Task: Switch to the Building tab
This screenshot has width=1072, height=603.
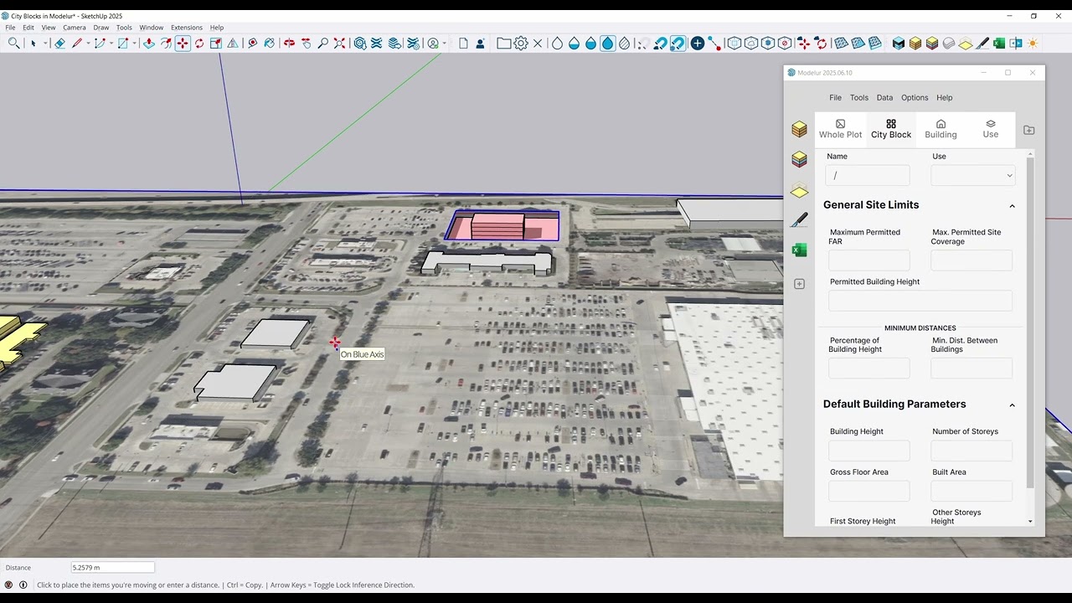Action: 941,129
